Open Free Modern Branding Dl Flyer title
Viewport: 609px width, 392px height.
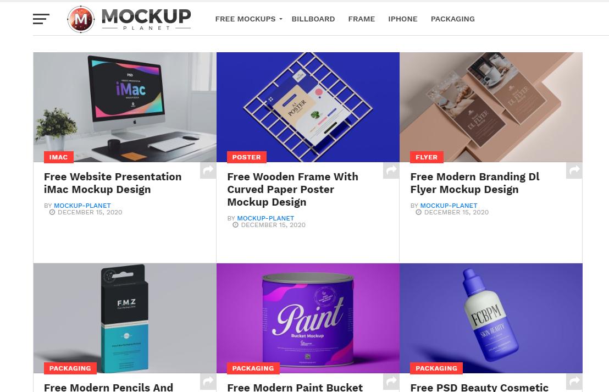click(475, 183)
